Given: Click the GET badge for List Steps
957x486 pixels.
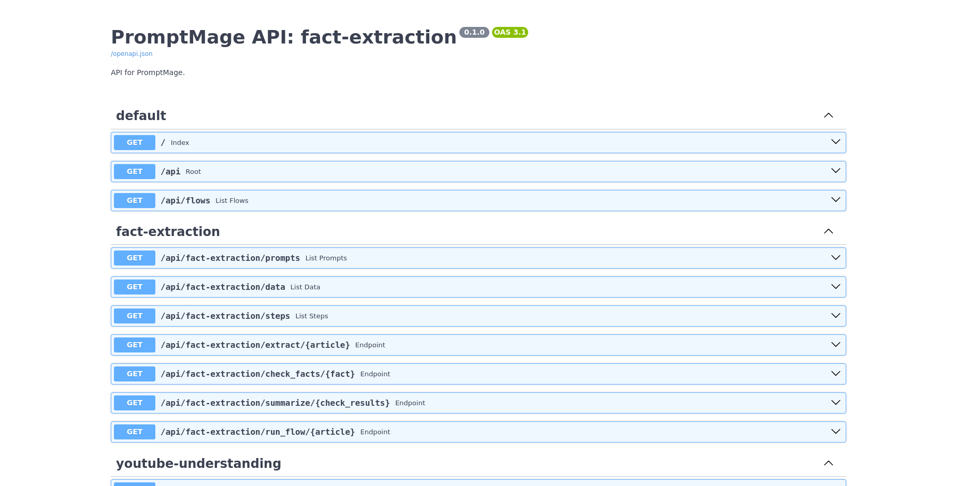Looking at the screenshot, I should tap(135, 316).
